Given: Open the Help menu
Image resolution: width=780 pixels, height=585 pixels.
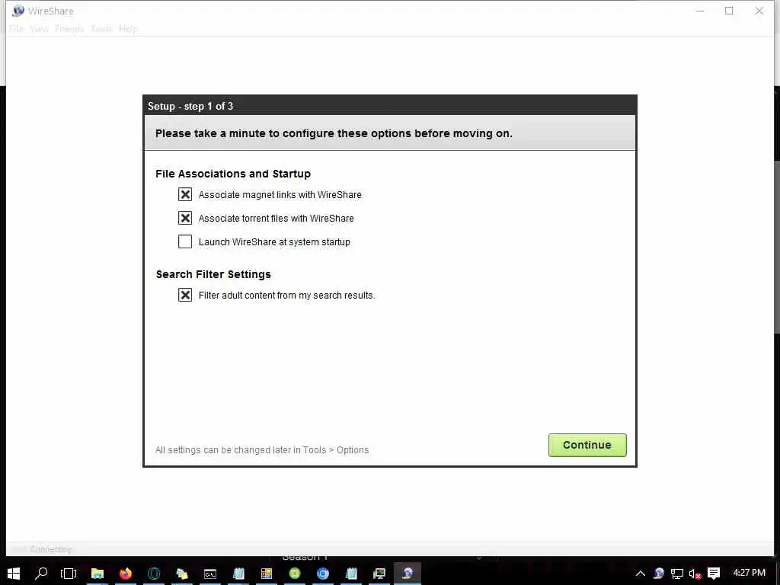Looking at the screenshot, I should point(128,29).
